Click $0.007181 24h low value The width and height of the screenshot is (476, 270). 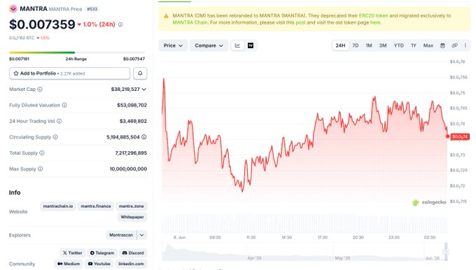(19, 59)
